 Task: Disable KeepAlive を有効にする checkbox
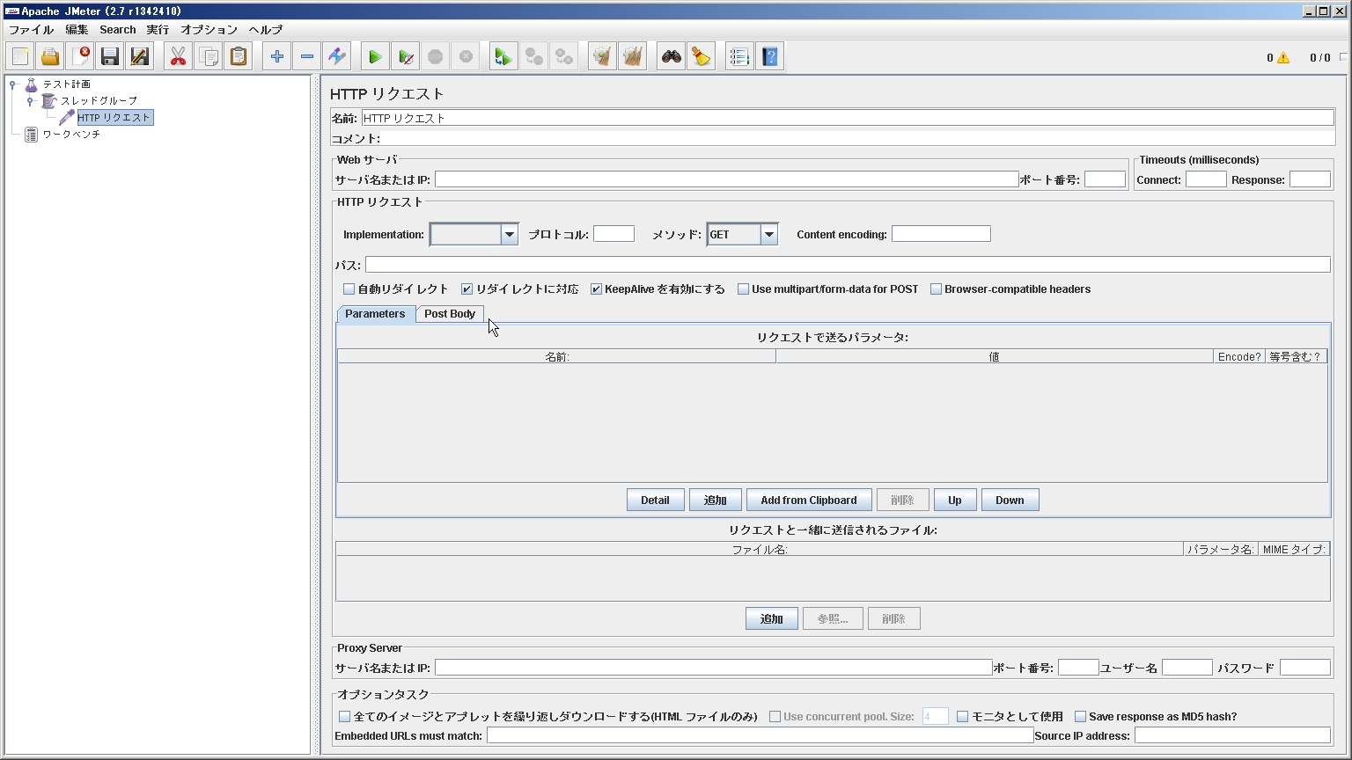coord(596,289)
